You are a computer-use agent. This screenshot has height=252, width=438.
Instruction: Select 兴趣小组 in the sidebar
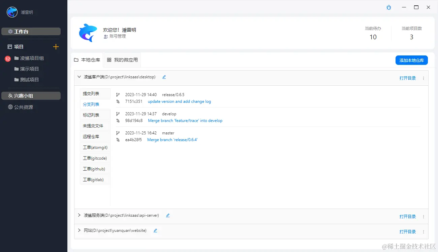(x=31, y=96)
